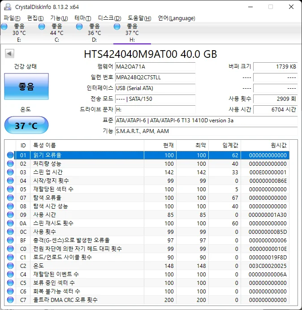Click the status orb for 로드/언로드 사이클 횟수 row
Image resolution: width=302 pixels, height=310 pixels.
point(10,257)
